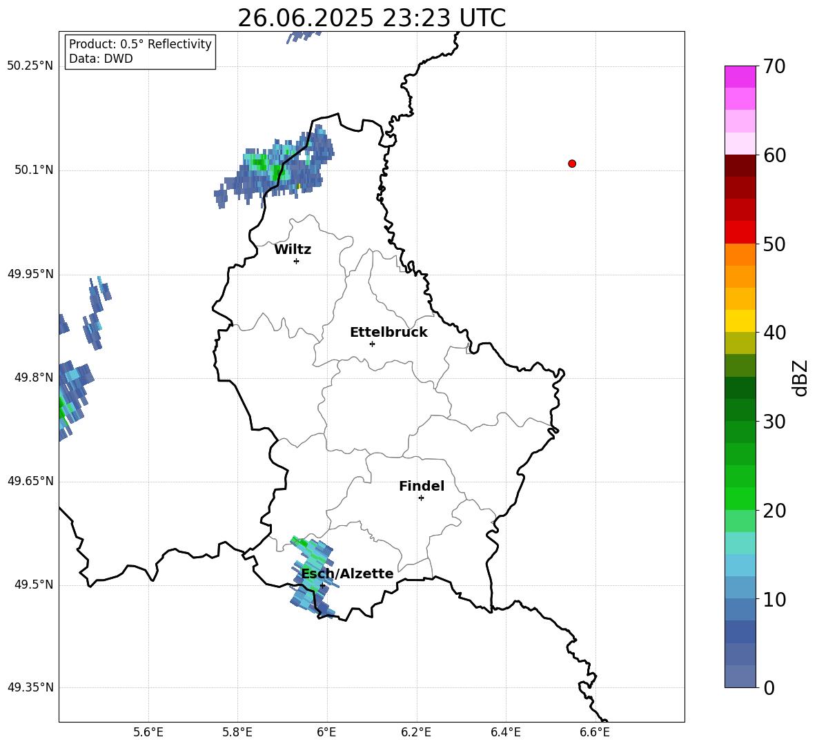Click the 6.4°E longitude label
The width and height of the screenshot is (817, 746).
(506, 732)
